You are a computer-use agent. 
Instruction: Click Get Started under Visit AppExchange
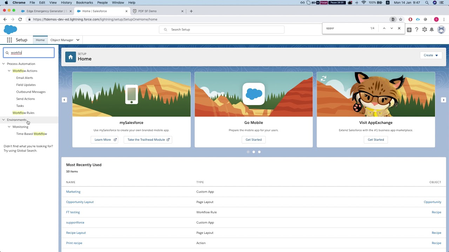pyautogui.click(x=376, y=140)
